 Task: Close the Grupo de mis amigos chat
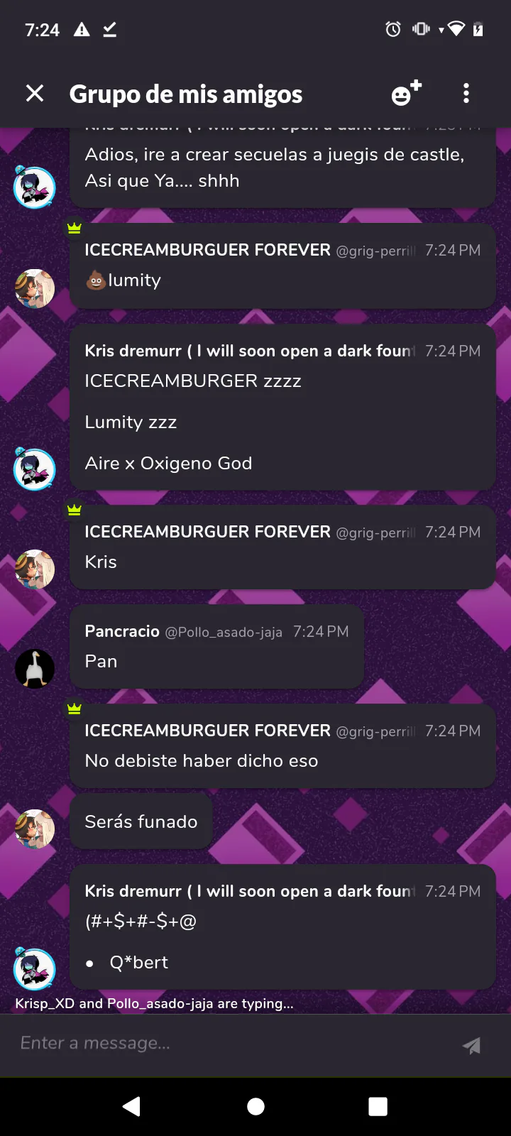pos(35,93)
